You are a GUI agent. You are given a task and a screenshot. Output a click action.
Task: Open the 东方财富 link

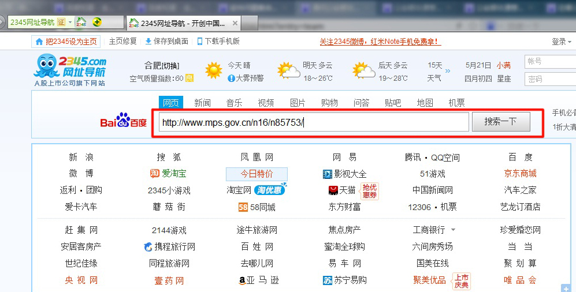point(344,207)
